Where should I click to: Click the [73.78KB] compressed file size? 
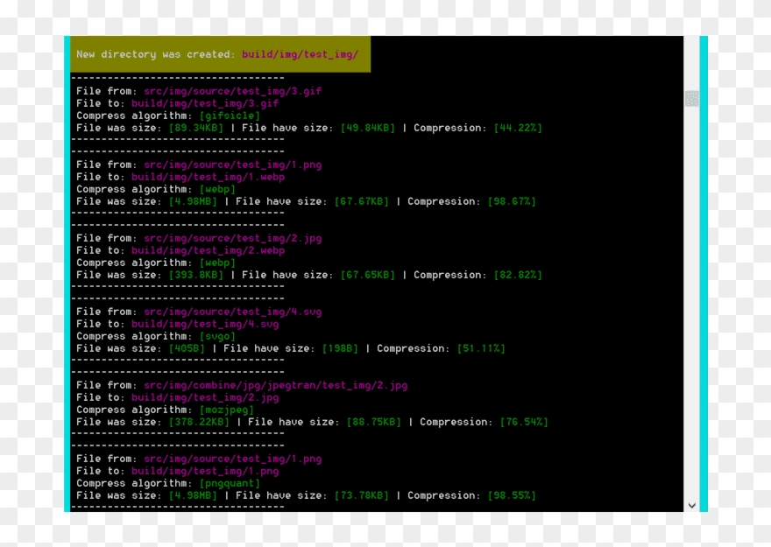pyautogui.click(x=362, y=495)
